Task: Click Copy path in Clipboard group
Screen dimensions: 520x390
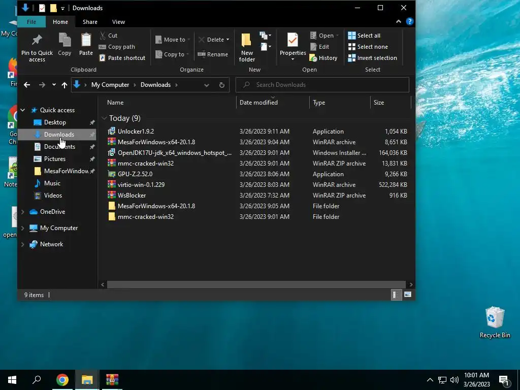Action: point(117,47)
